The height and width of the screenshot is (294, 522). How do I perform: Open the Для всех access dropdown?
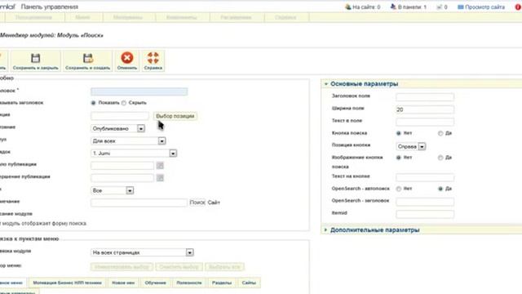[128, 141]
